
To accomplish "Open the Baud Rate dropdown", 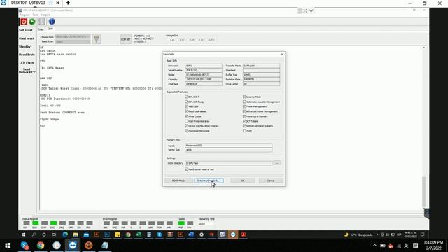I will [73, 42].
